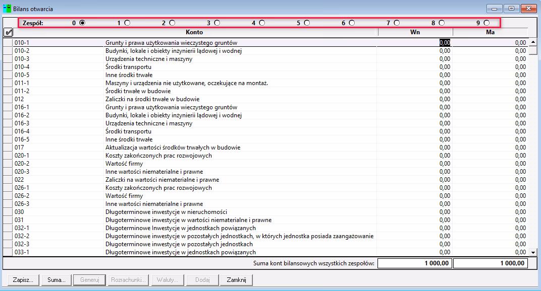This screenshot has width=541, height=291.
Task: Close the window with Zamknij button
Action: 236,280
